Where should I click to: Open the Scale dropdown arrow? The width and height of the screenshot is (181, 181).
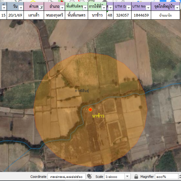pos(127,176)
